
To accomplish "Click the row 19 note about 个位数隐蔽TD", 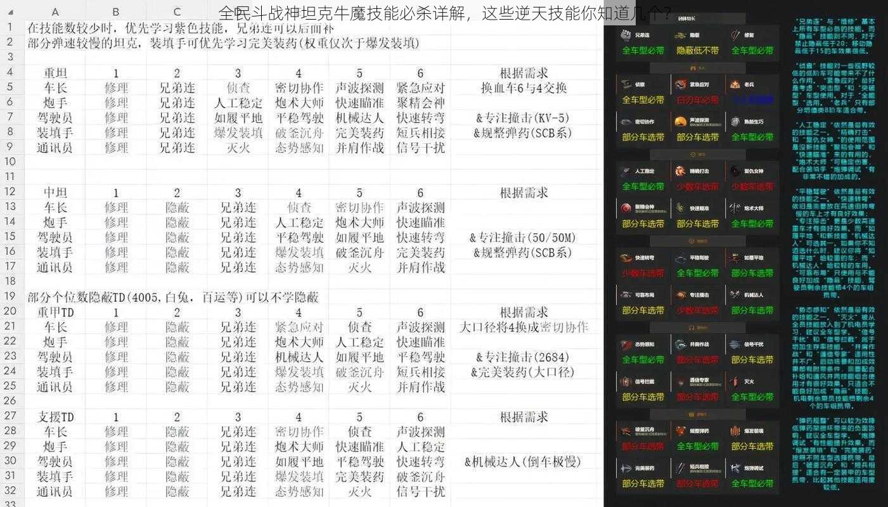I will [x=172, y=297].
